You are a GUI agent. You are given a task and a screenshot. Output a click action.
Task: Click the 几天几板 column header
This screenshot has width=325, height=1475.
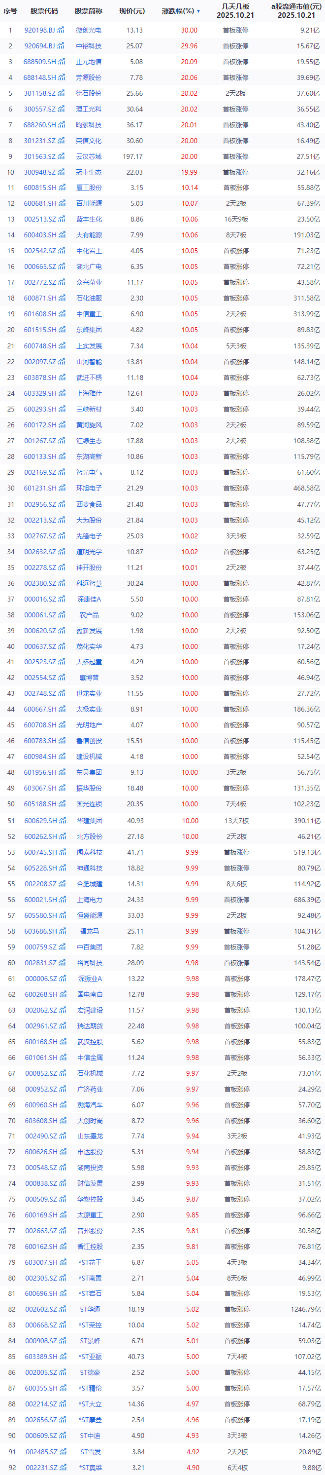tap(235, 11)
